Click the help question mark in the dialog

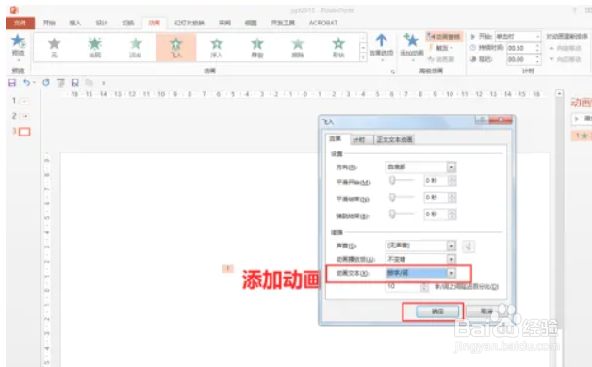coord(482,120)
